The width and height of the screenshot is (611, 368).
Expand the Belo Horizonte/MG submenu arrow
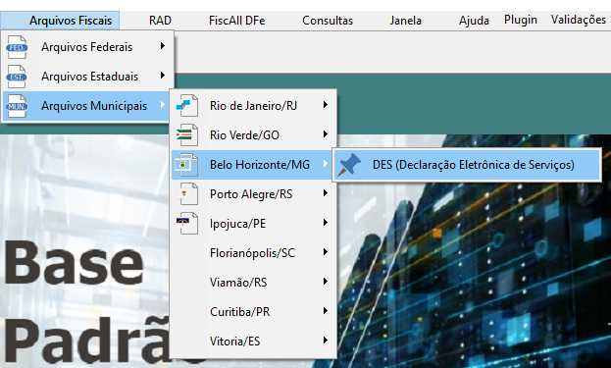[x=325, y=164]
